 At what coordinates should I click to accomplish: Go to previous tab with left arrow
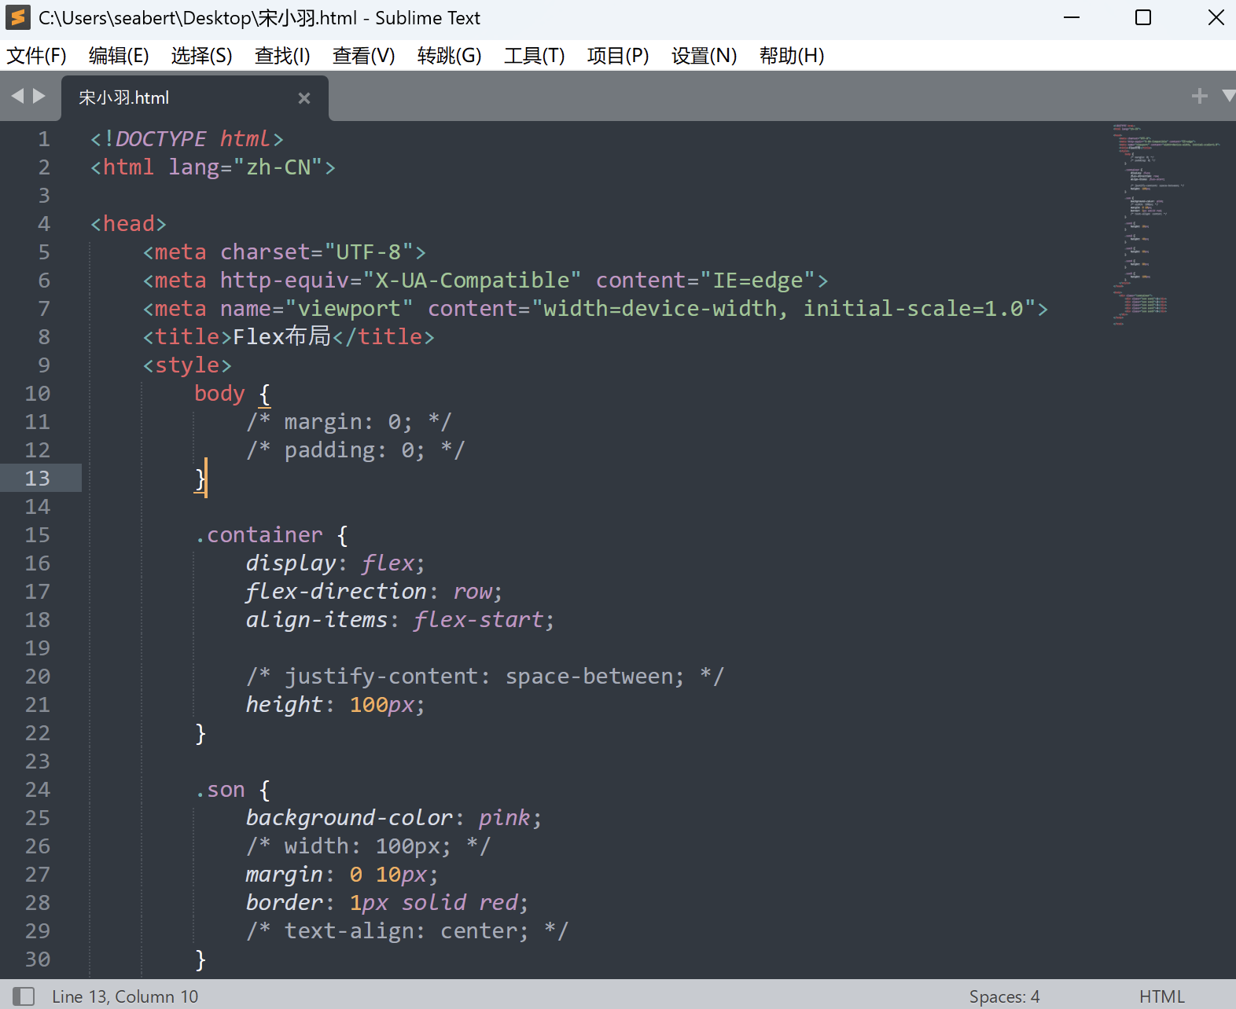[x=17, y=96]
